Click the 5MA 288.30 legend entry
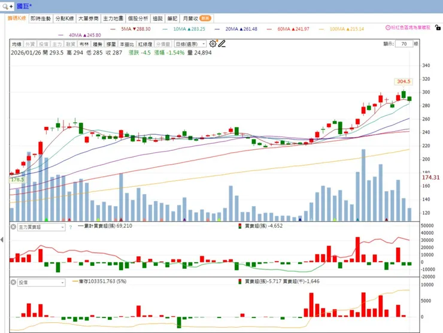The image size is (443, 333). 131,29
